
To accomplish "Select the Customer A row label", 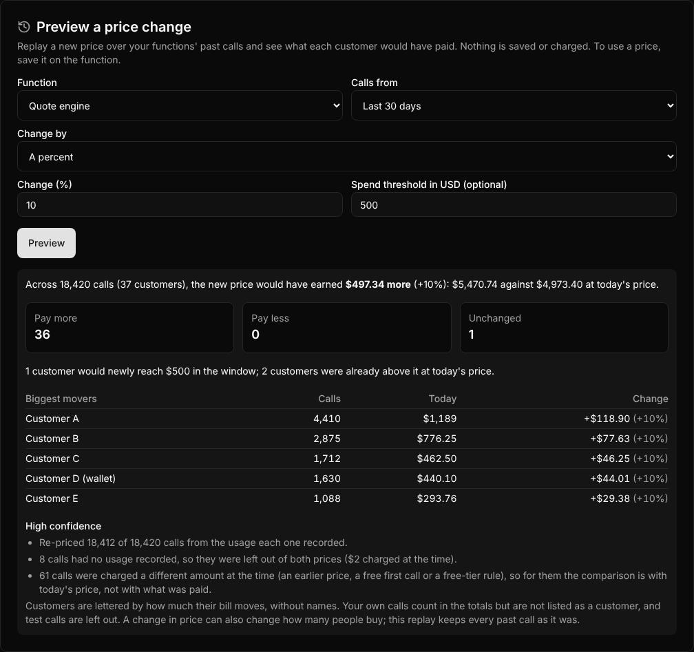I will click(52, 419).
